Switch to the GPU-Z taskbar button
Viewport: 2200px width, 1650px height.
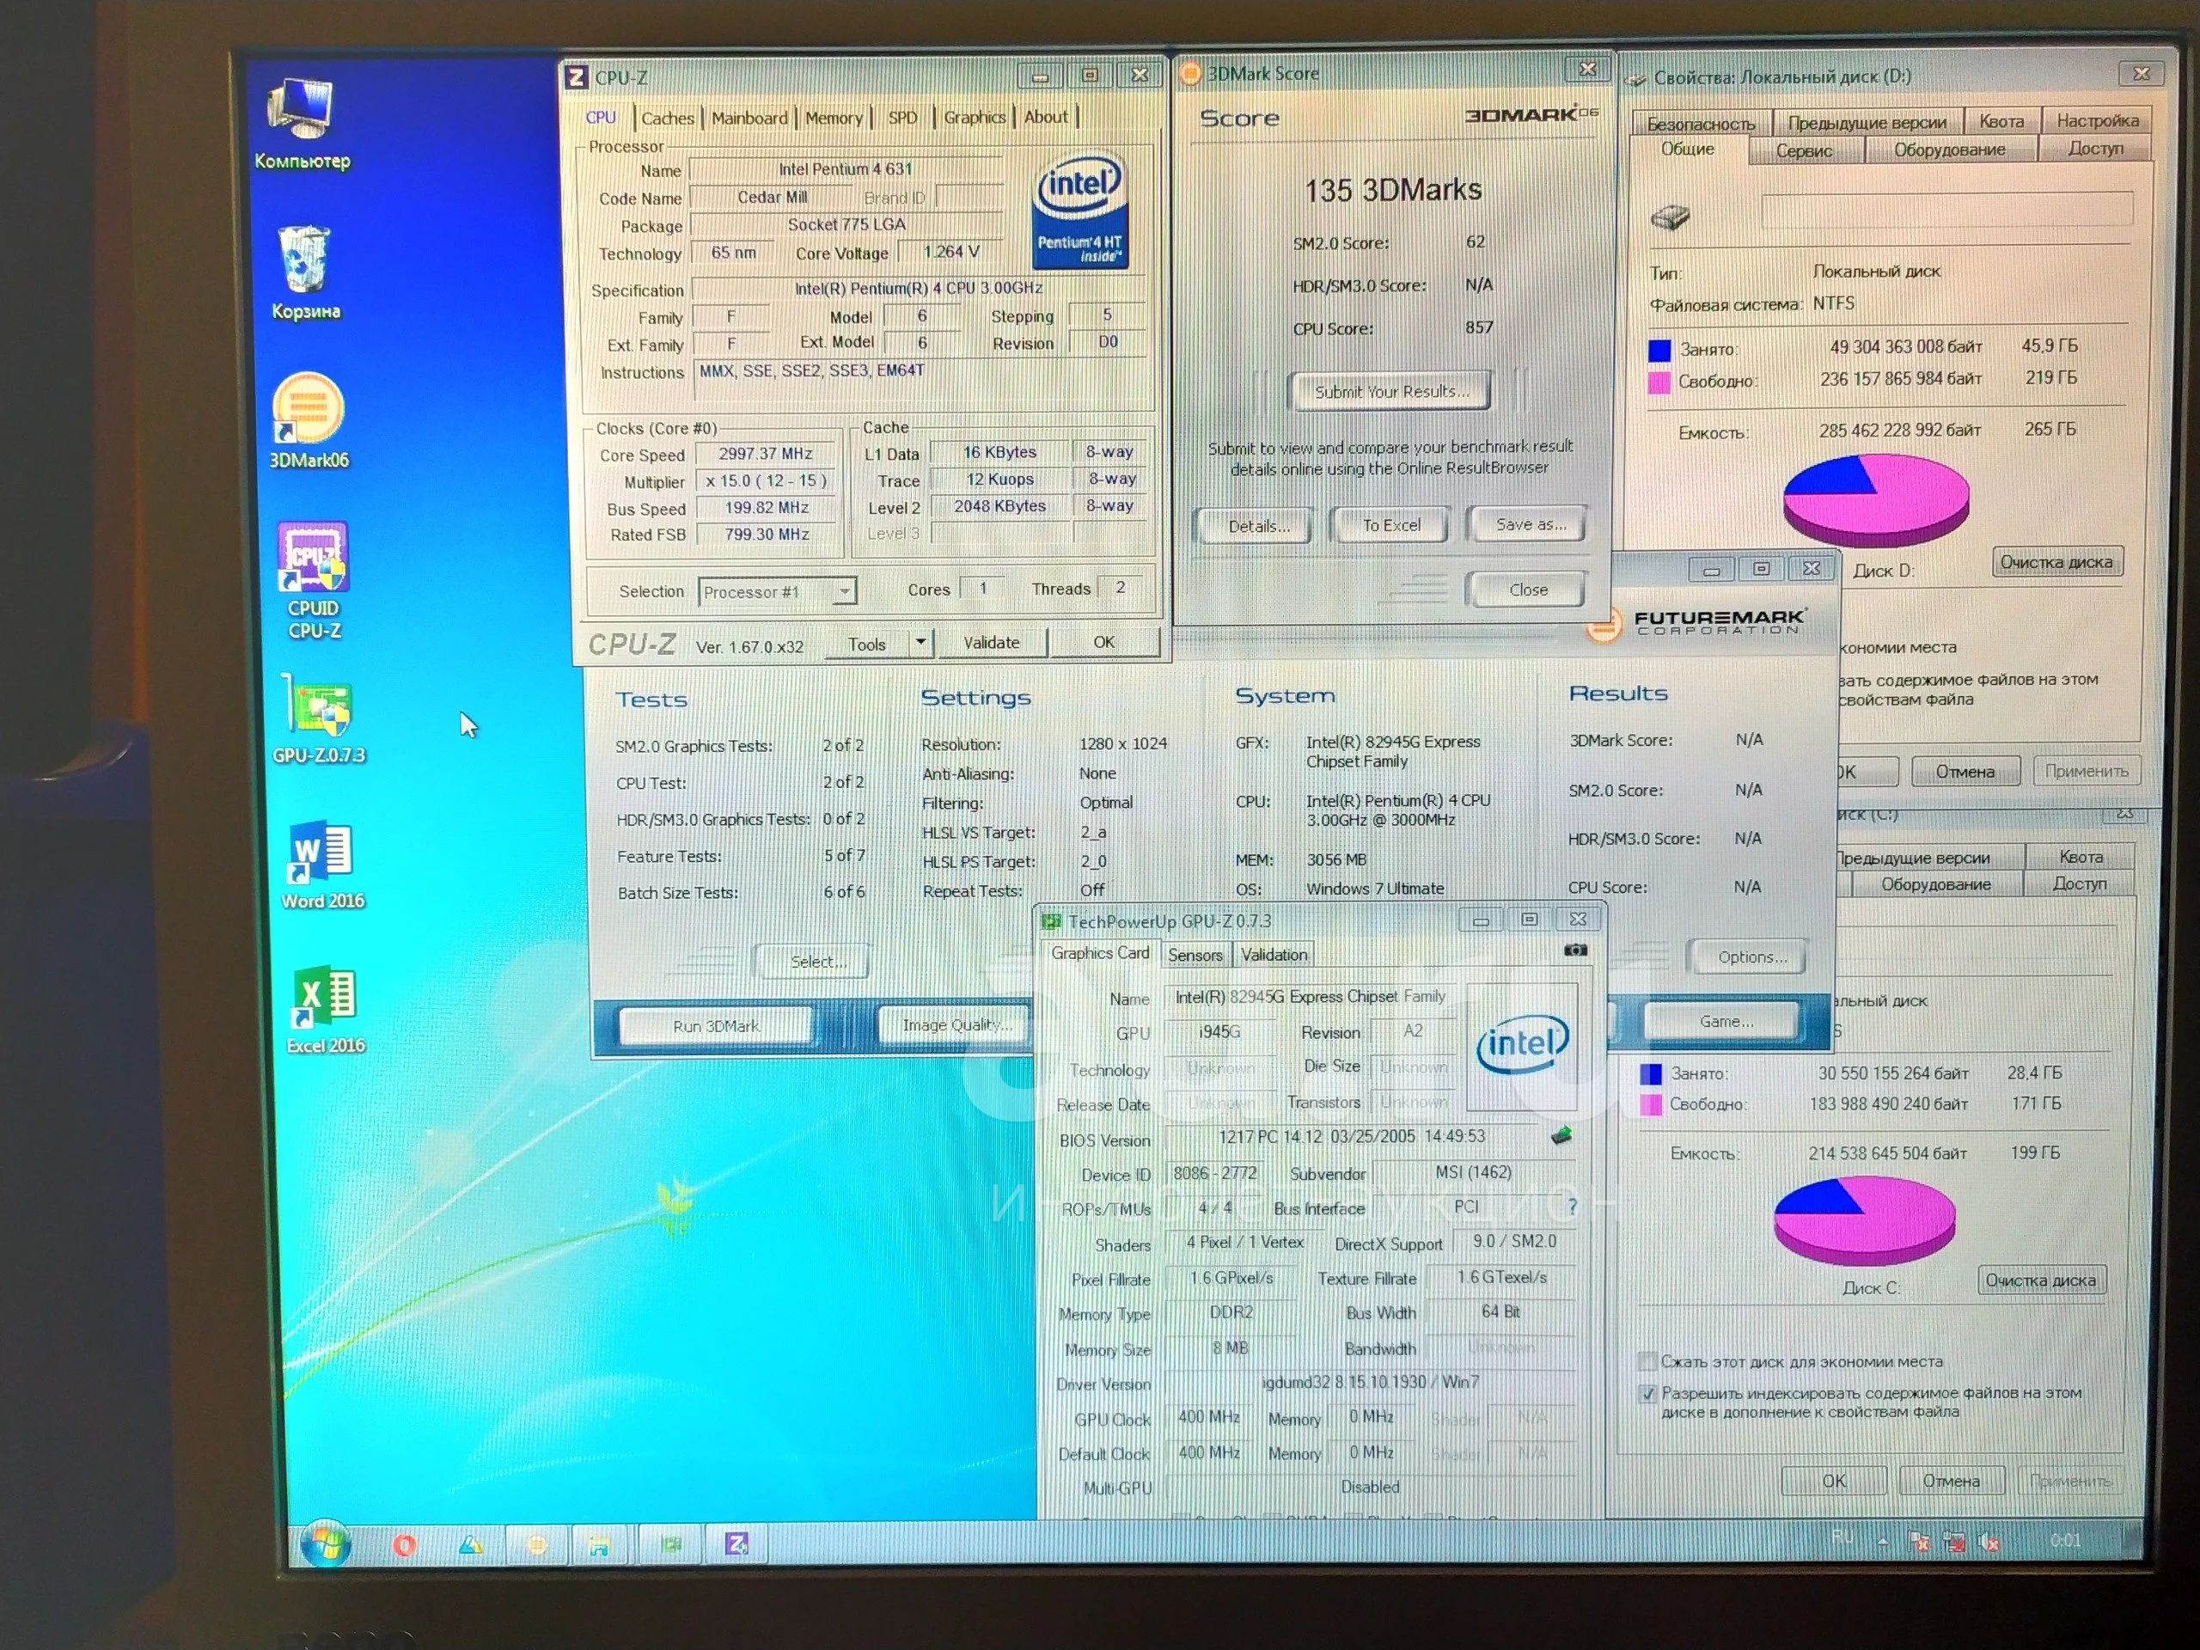point(671,1543)
